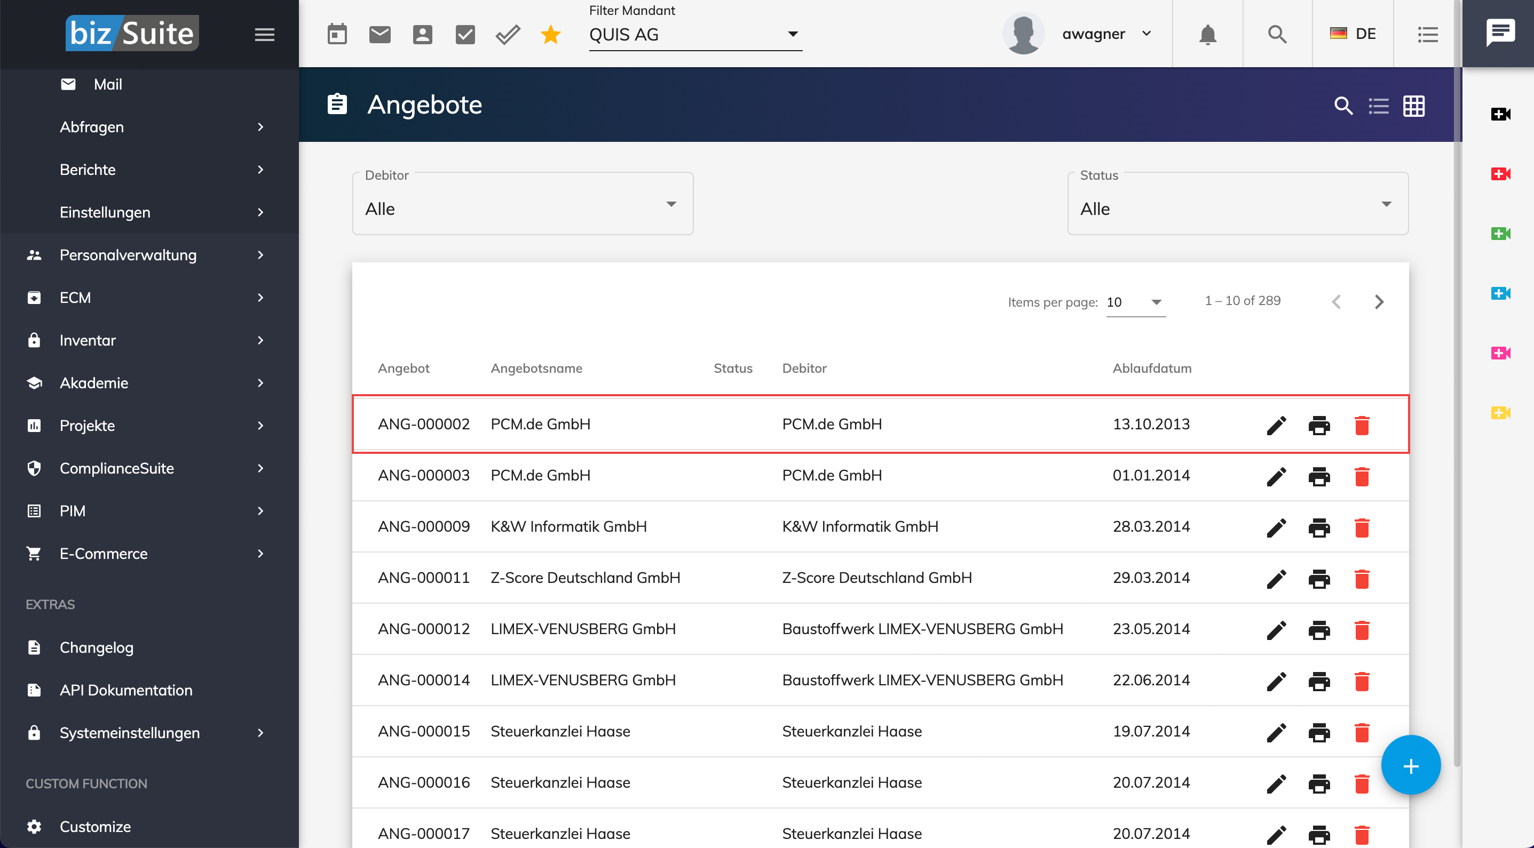1534x848 pixels.
Task: Expand the Akademie menu
Action: pos(149,383)
